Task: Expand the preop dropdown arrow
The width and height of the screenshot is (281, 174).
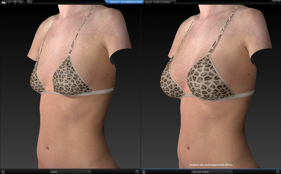Action: [x=89, y=172]
